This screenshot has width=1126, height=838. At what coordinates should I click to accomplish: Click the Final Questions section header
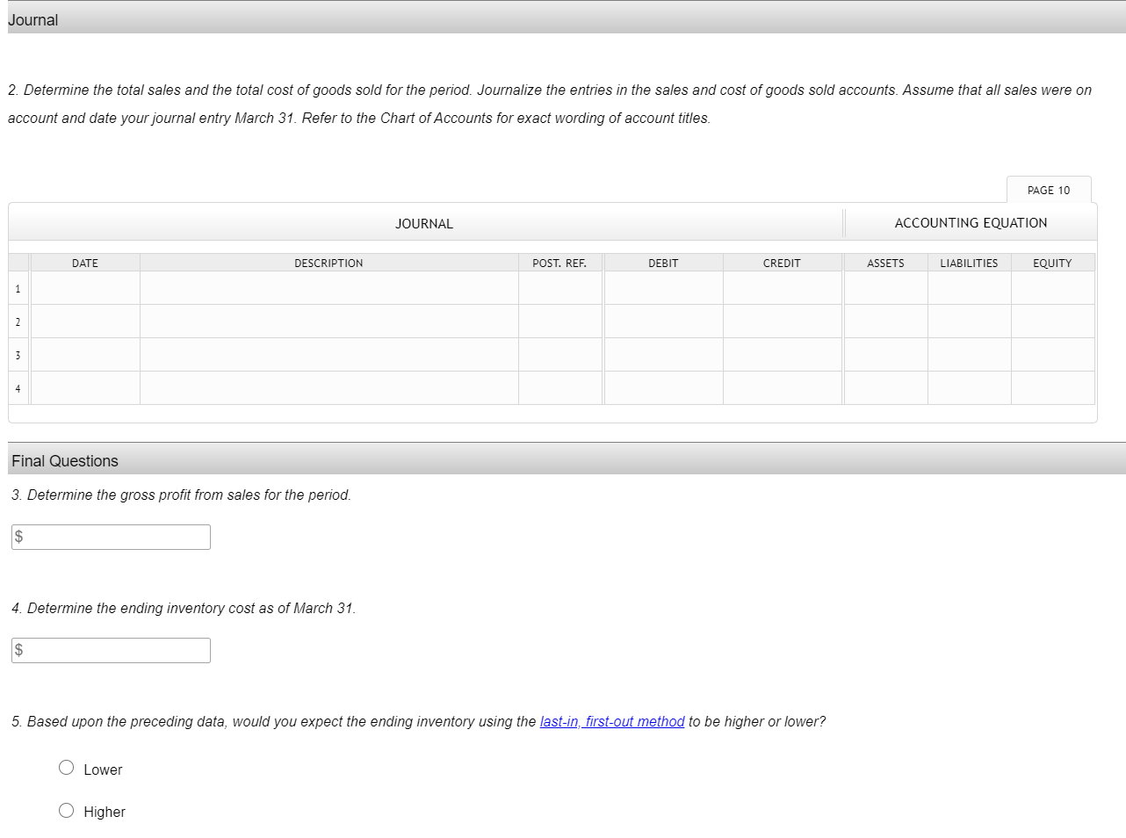click(567, 460)
